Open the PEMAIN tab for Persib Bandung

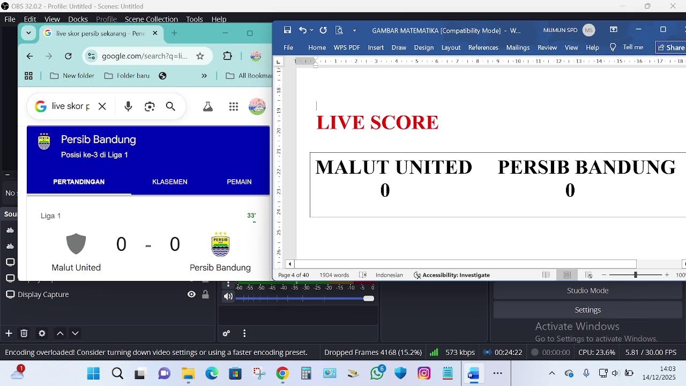coord(239,182)
